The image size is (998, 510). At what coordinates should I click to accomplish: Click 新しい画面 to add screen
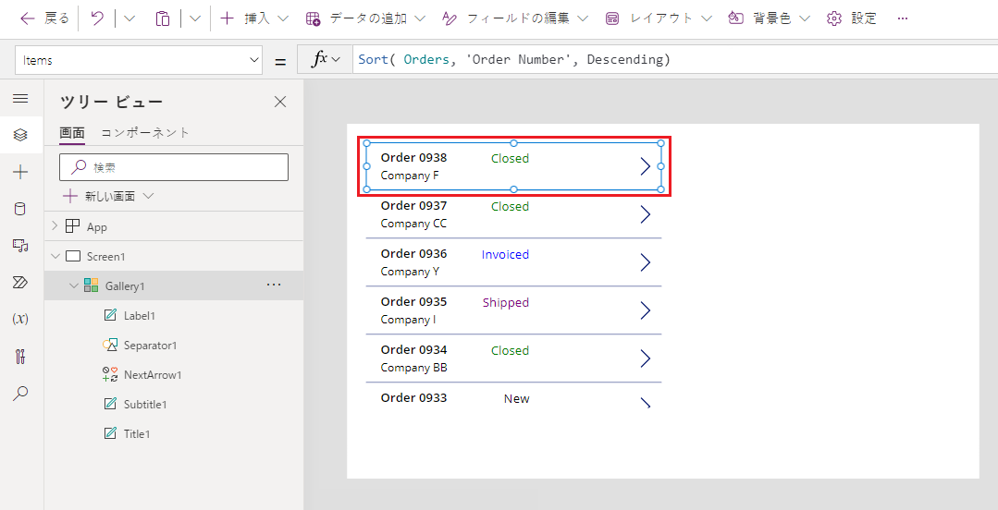tap(108, 196)
